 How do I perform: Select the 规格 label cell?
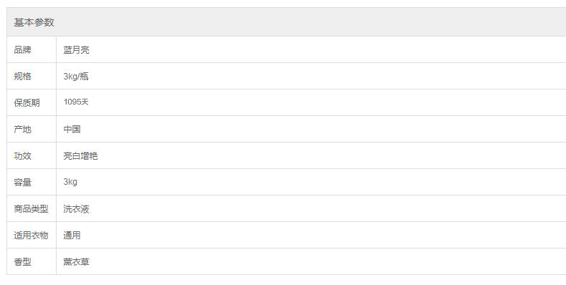point(32,76)
